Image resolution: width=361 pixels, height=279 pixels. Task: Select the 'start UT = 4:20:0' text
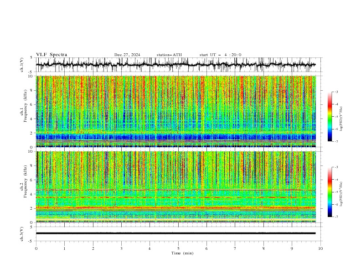tap(220, 55)
